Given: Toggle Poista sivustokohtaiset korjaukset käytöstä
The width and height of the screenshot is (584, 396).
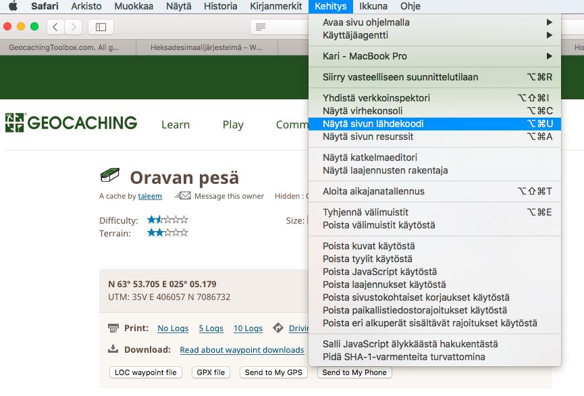Looking at the screenshot, I should [435, 297].
